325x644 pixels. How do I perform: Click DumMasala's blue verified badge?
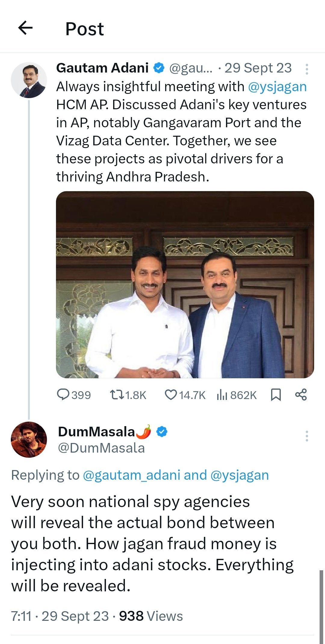(162, 432)
